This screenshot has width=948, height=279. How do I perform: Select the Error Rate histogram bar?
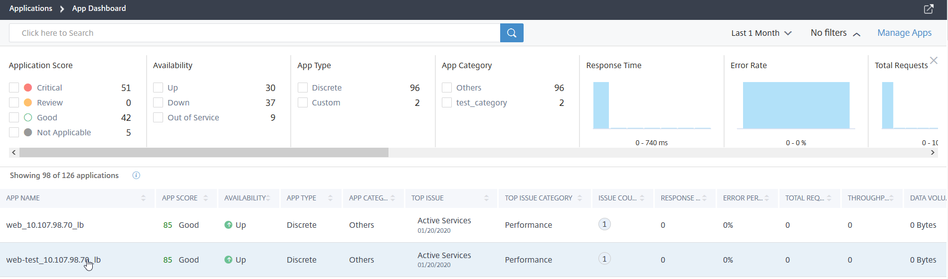(796, 105)
